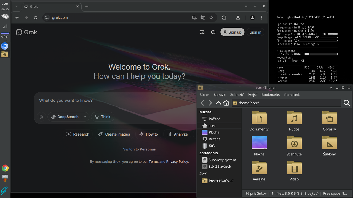Open the Stiahnuté folder
Viewport: 353px width, 198px height.
tap(294, 146)
